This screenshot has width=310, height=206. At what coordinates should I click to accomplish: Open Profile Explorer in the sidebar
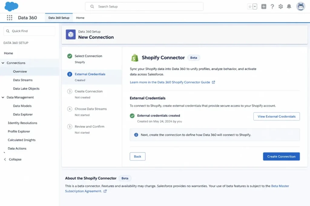[x=19, y=132]
